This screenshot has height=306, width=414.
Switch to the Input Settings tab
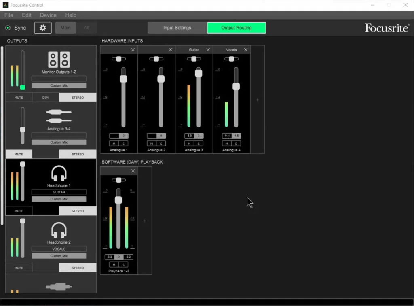click(177, 28)
